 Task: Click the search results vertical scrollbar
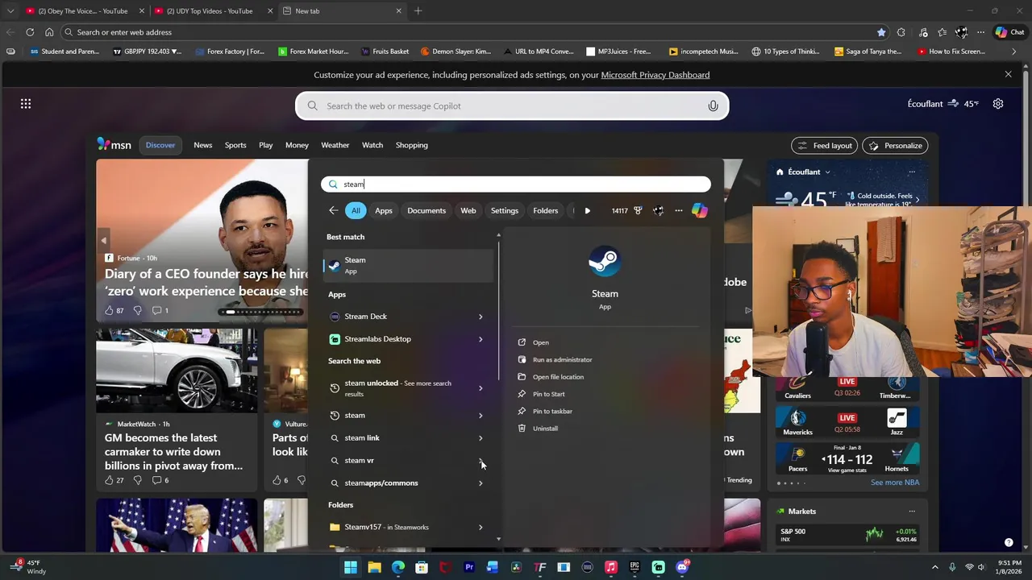[499, 310]
